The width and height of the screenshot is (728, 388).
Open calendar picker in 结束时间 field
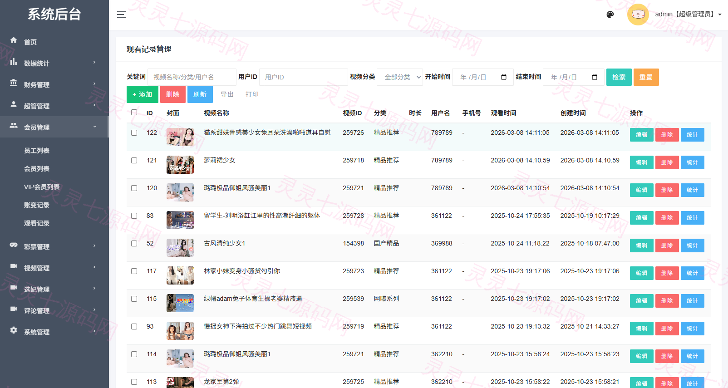pyautogui.click(x=595, y=77)
